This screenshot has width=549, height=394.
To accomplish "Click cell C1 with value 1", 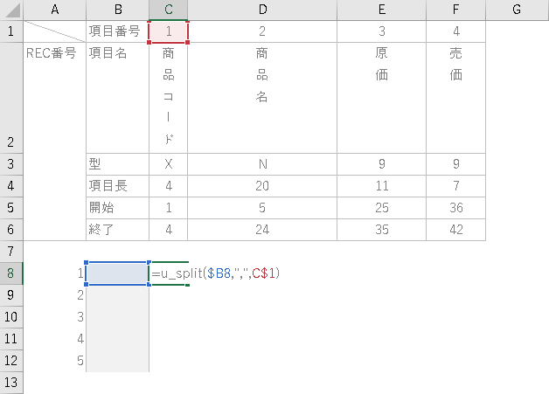I will (169, 31).
